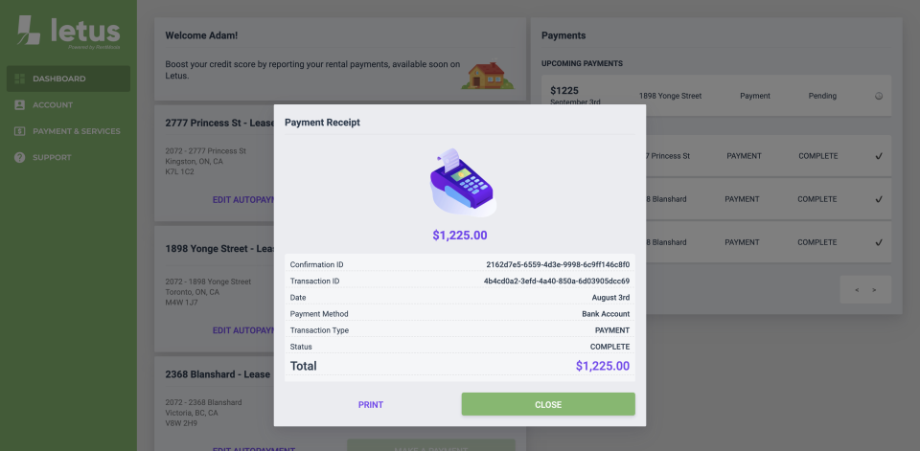This screenshot has height=451, width=920.
Task: Click the payment terminal illustration in the receipt
Action: (x=462, y=183)
